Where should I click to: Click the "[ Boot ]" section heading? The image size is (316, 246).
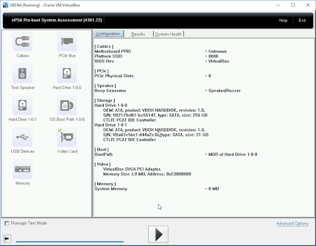click(x=102, y=150)
